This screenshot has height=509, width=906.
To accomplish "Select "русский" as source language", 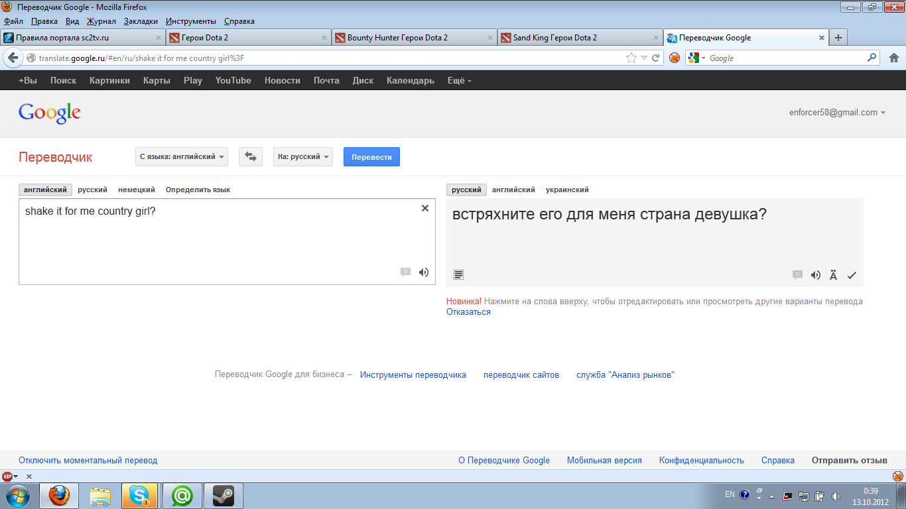I will pos(92,190).
